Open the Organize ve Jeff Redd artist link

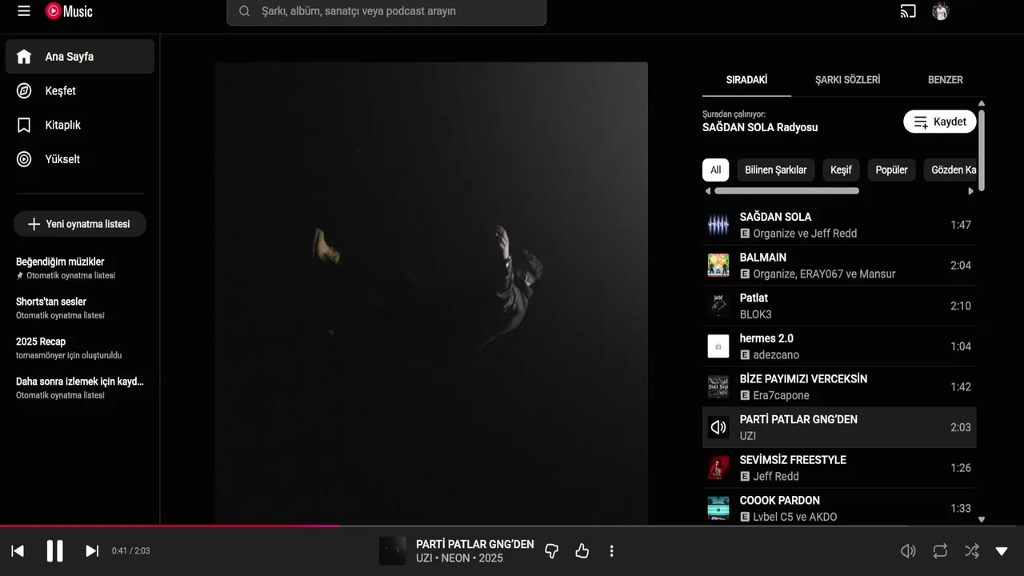805,234
